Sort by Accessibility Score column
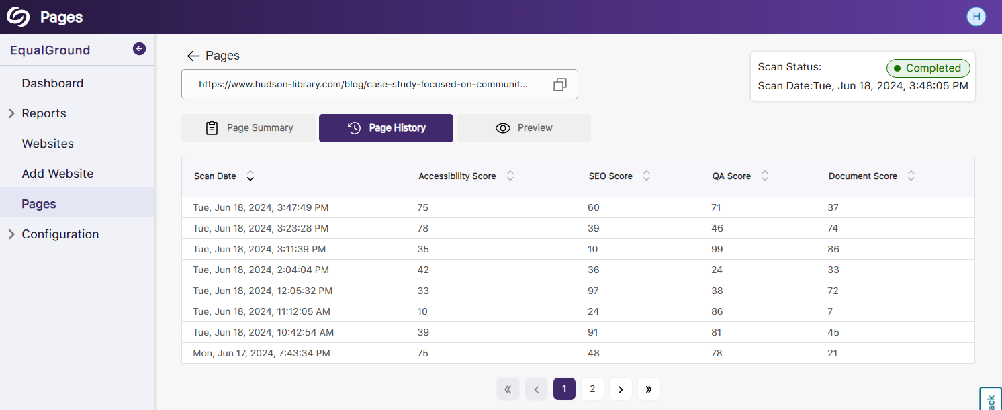 (x=510, y=176)
